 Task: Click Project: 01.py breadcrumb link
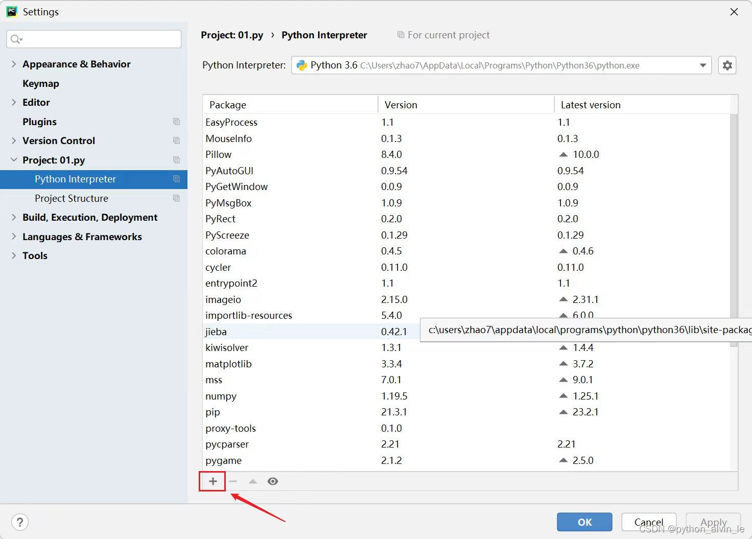232,35
